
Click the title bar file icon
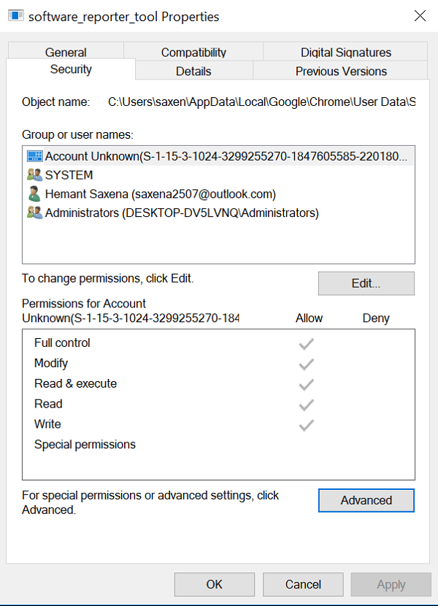tap(15, 16)
